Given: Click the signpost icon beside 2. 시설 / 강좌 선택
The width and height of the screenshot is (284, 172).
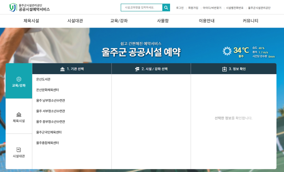Looking at the screenshot, I should tap(137, 69).
